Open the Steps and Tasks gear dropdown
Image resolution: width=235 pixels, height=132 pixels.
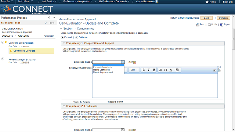52,23
